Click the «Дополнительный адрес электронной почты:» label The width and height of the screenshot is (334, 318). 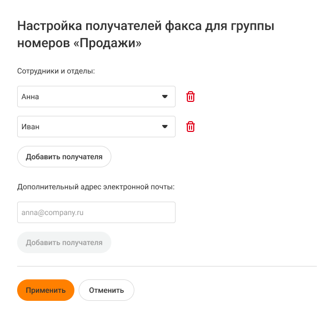tap(96, 187)
